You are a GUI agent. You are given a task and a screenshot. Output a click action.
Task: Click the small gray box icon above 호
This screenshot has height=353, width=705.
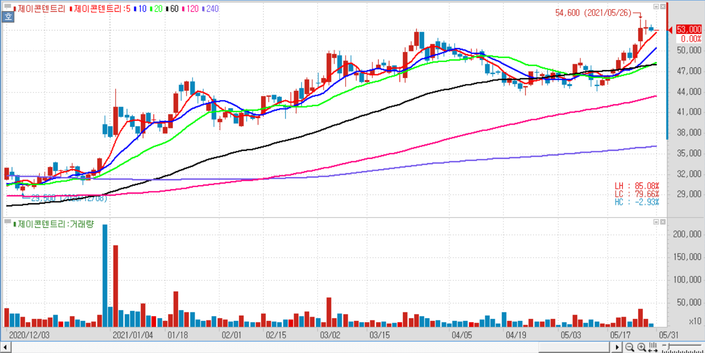(7, 6)
